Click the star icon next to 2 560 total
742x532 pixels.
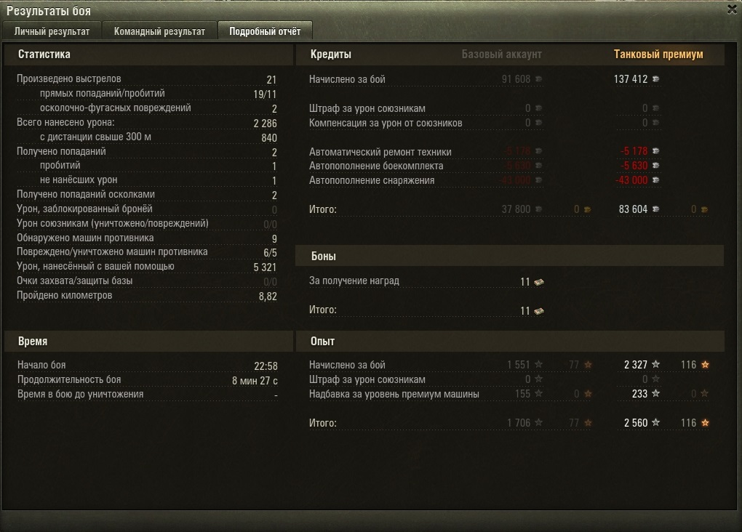click(x=656, y=422)
